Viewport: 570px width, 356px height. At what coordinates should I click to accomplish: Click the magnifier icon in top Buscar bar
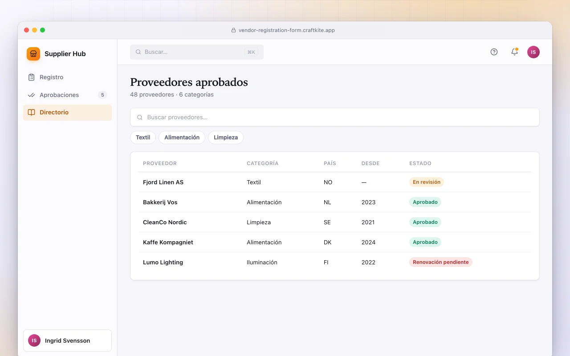138,52
